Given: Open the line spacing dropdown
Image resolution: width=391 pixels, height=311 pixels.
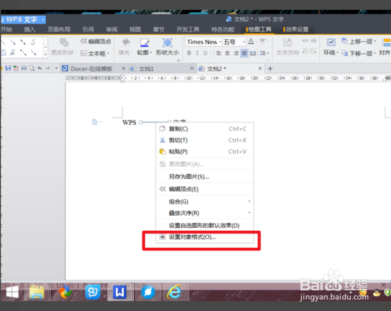Looking at the screenshot, I should tap(265, 53).
